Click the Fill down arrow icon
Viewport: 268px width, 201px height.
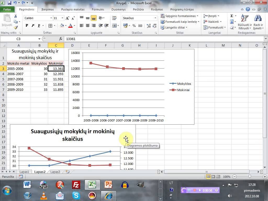(x=232, y=22)
